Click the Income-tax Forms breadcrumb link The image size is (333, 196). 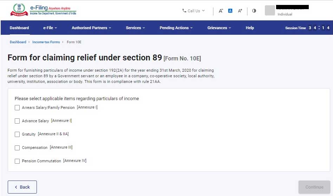tap(46, 42)
